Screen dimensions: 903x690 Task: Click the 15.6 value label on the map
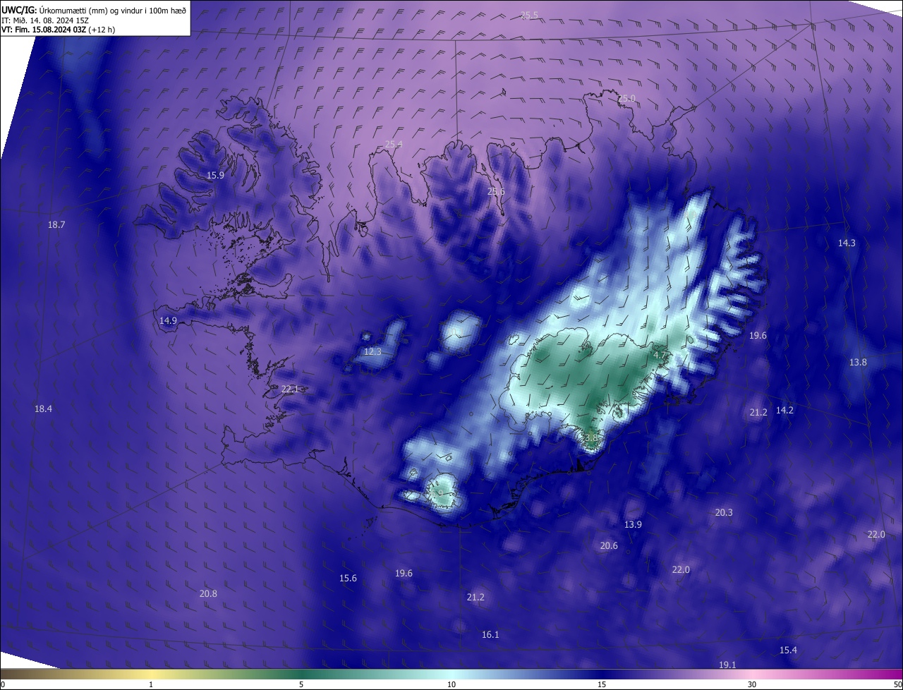coord(348,579)
